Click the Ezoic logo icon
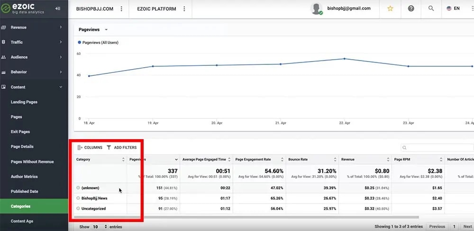The height and width of the screenshot is (231, 474). [6, 9]
